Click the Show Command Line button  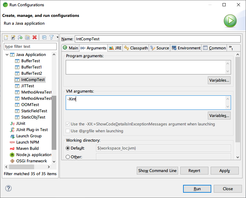pos(158,170)
